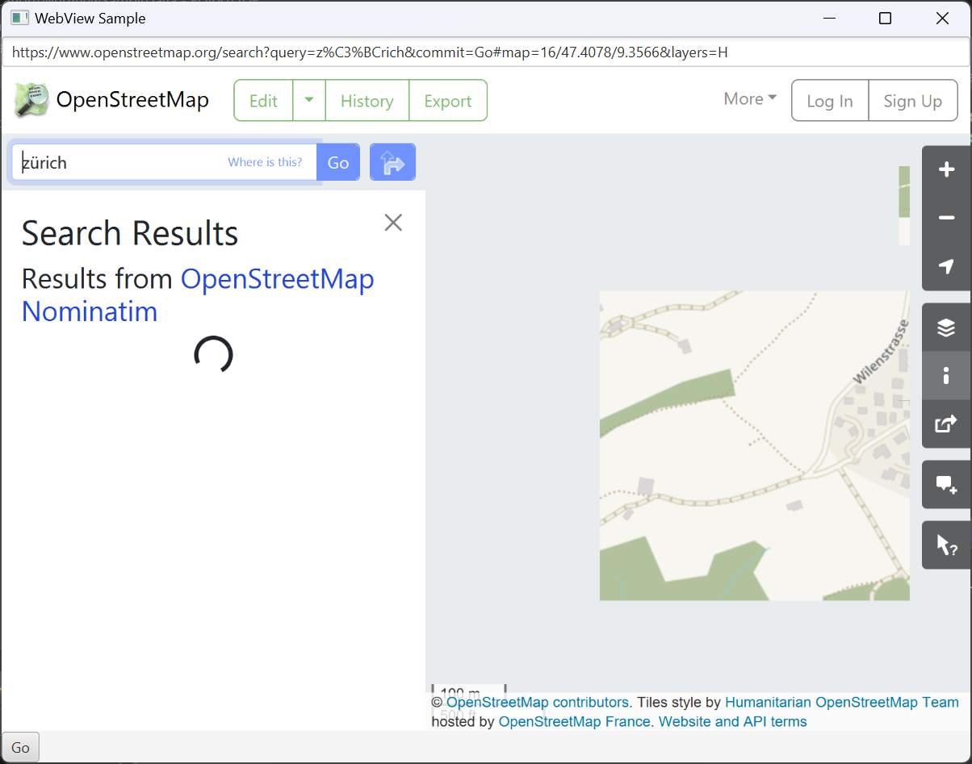Open the More dropdown menu
Viewport: 972px width, 764px height.
pos(750,99)
